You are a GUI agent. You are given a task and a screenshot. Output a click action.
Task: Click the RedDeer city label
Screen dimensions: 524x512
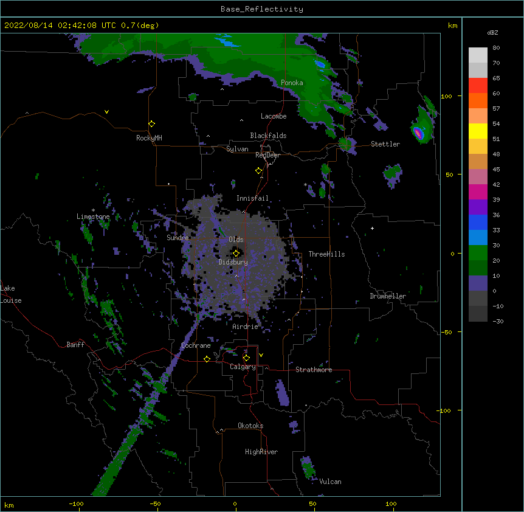[x=267, y=155]
